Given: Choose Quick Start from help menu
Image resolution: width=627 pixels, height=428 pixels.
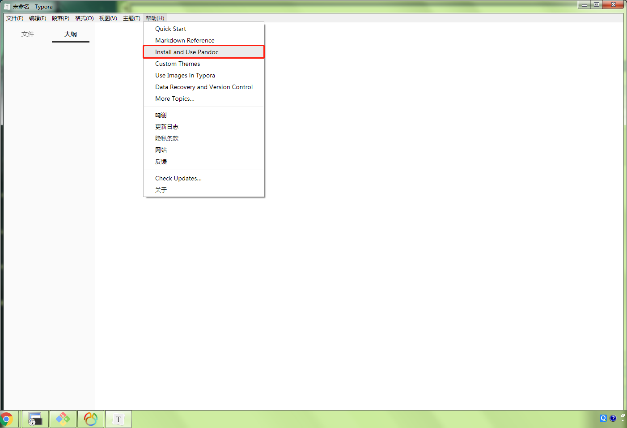Looking at the screenshot, I should coord(204,29).
